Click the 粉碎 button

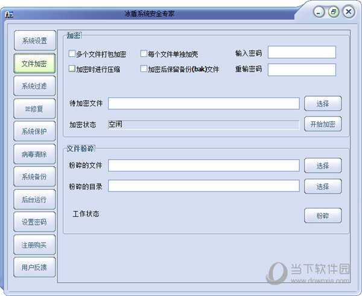tap(323, 216)
